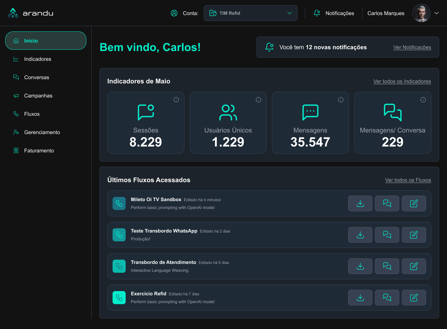Click Ver todos os Fluxos

click(408, 180)
